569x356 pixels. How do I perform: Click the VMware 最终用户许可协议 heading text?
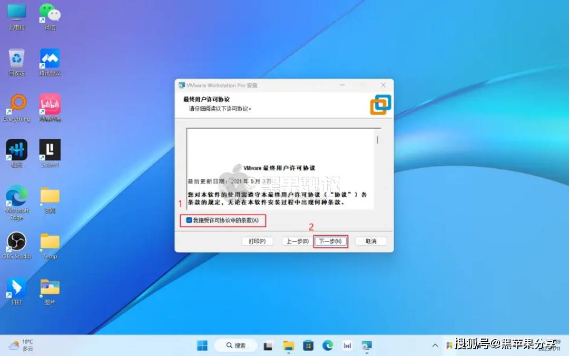point(279,168)
